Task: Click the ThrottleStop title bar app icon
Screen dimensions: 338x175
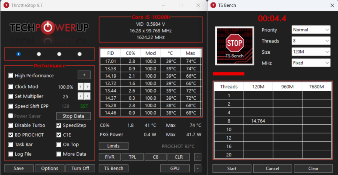Action: (x=7, y=5)
